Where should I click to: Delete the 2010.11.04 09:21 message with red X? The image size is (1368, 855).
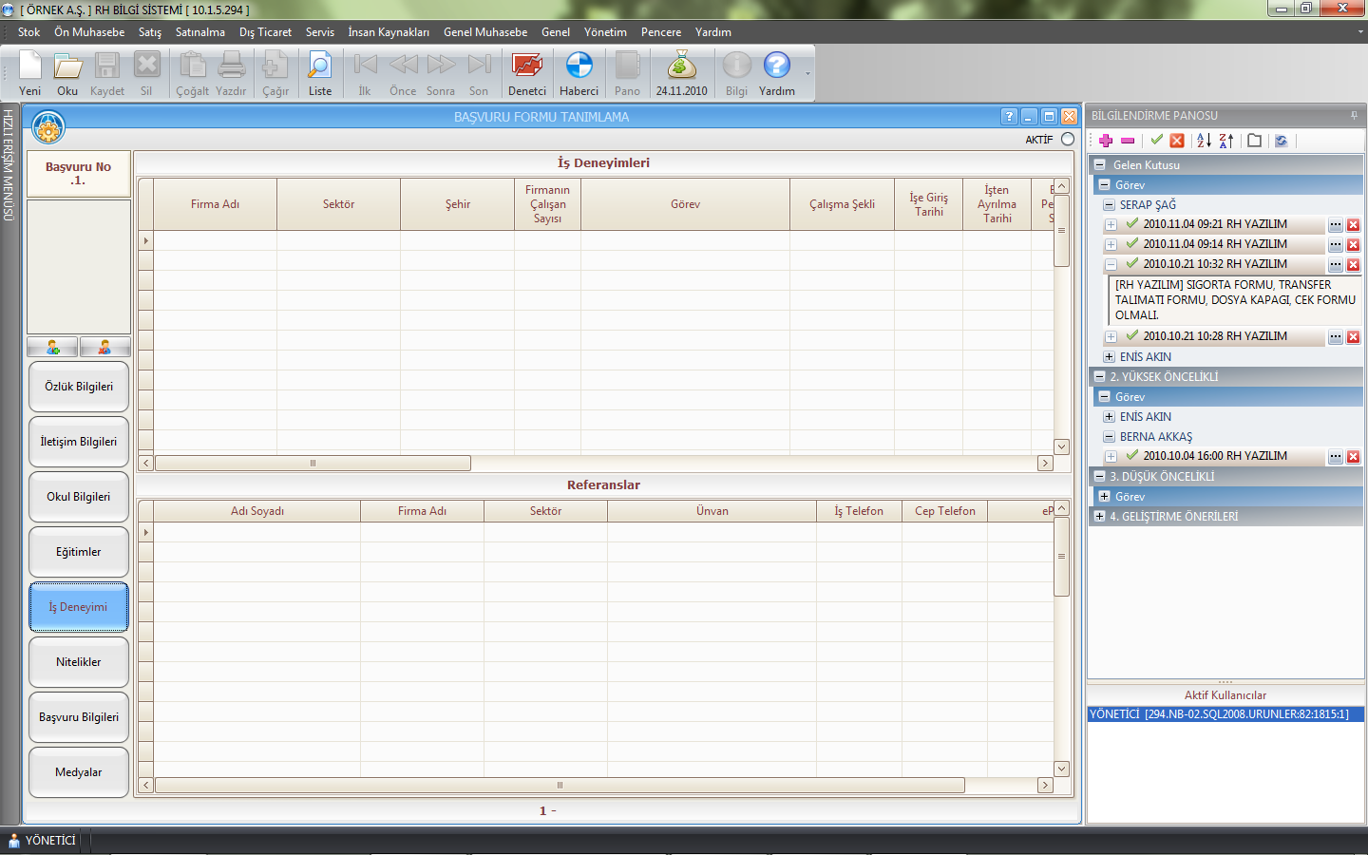click(1353, 225)
